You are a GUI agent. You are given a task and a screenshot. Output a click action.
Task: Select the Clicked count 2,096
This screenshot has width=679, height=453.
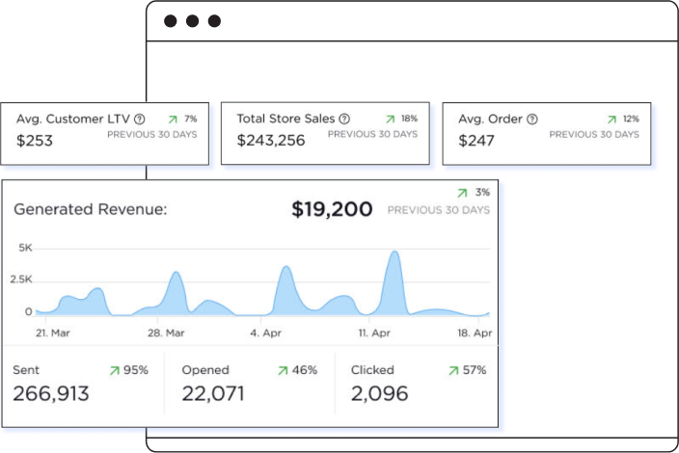point(379,393)
